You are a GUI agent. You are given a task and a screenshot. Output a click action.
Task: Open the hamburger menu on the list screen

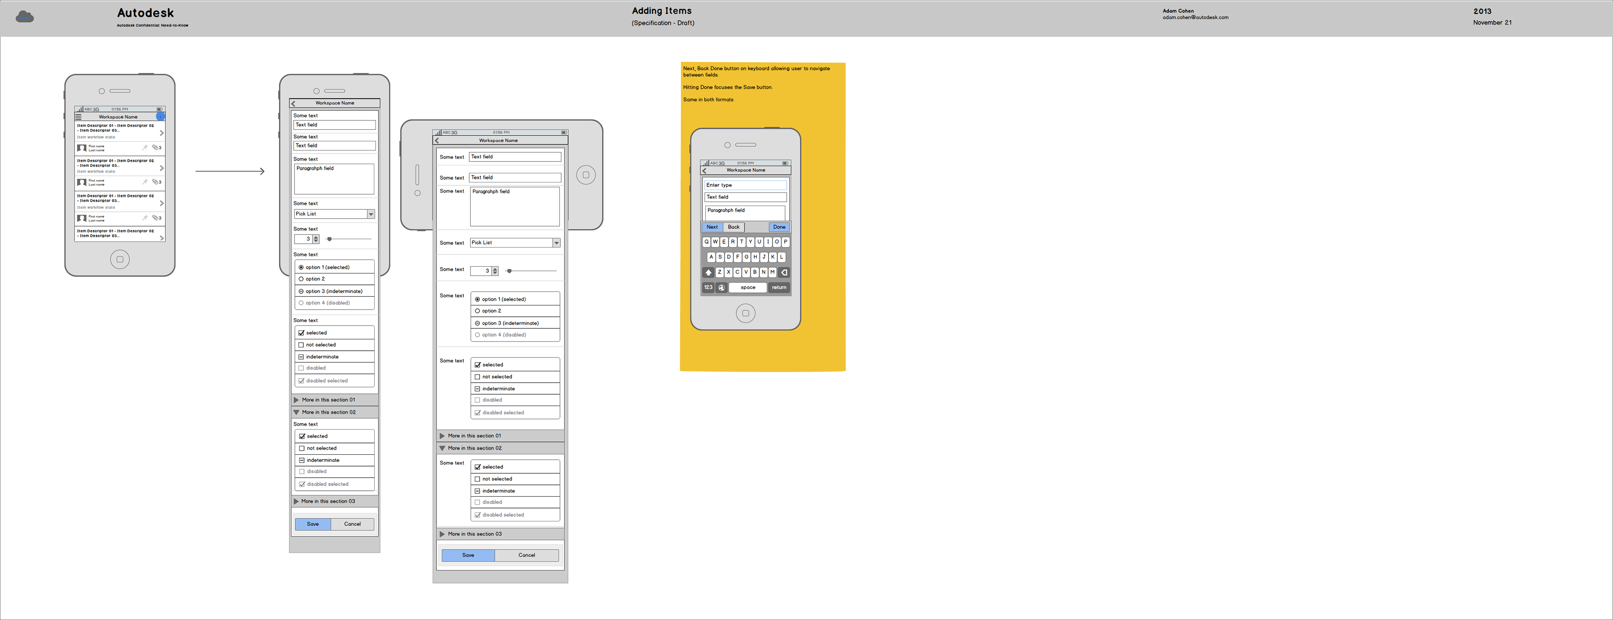(x=79, y=116)
